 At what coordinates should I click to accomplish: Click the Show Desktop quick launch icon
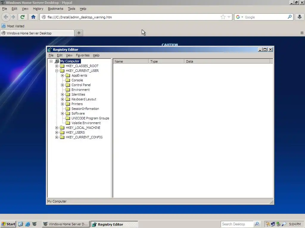click(x=21, y=224)
